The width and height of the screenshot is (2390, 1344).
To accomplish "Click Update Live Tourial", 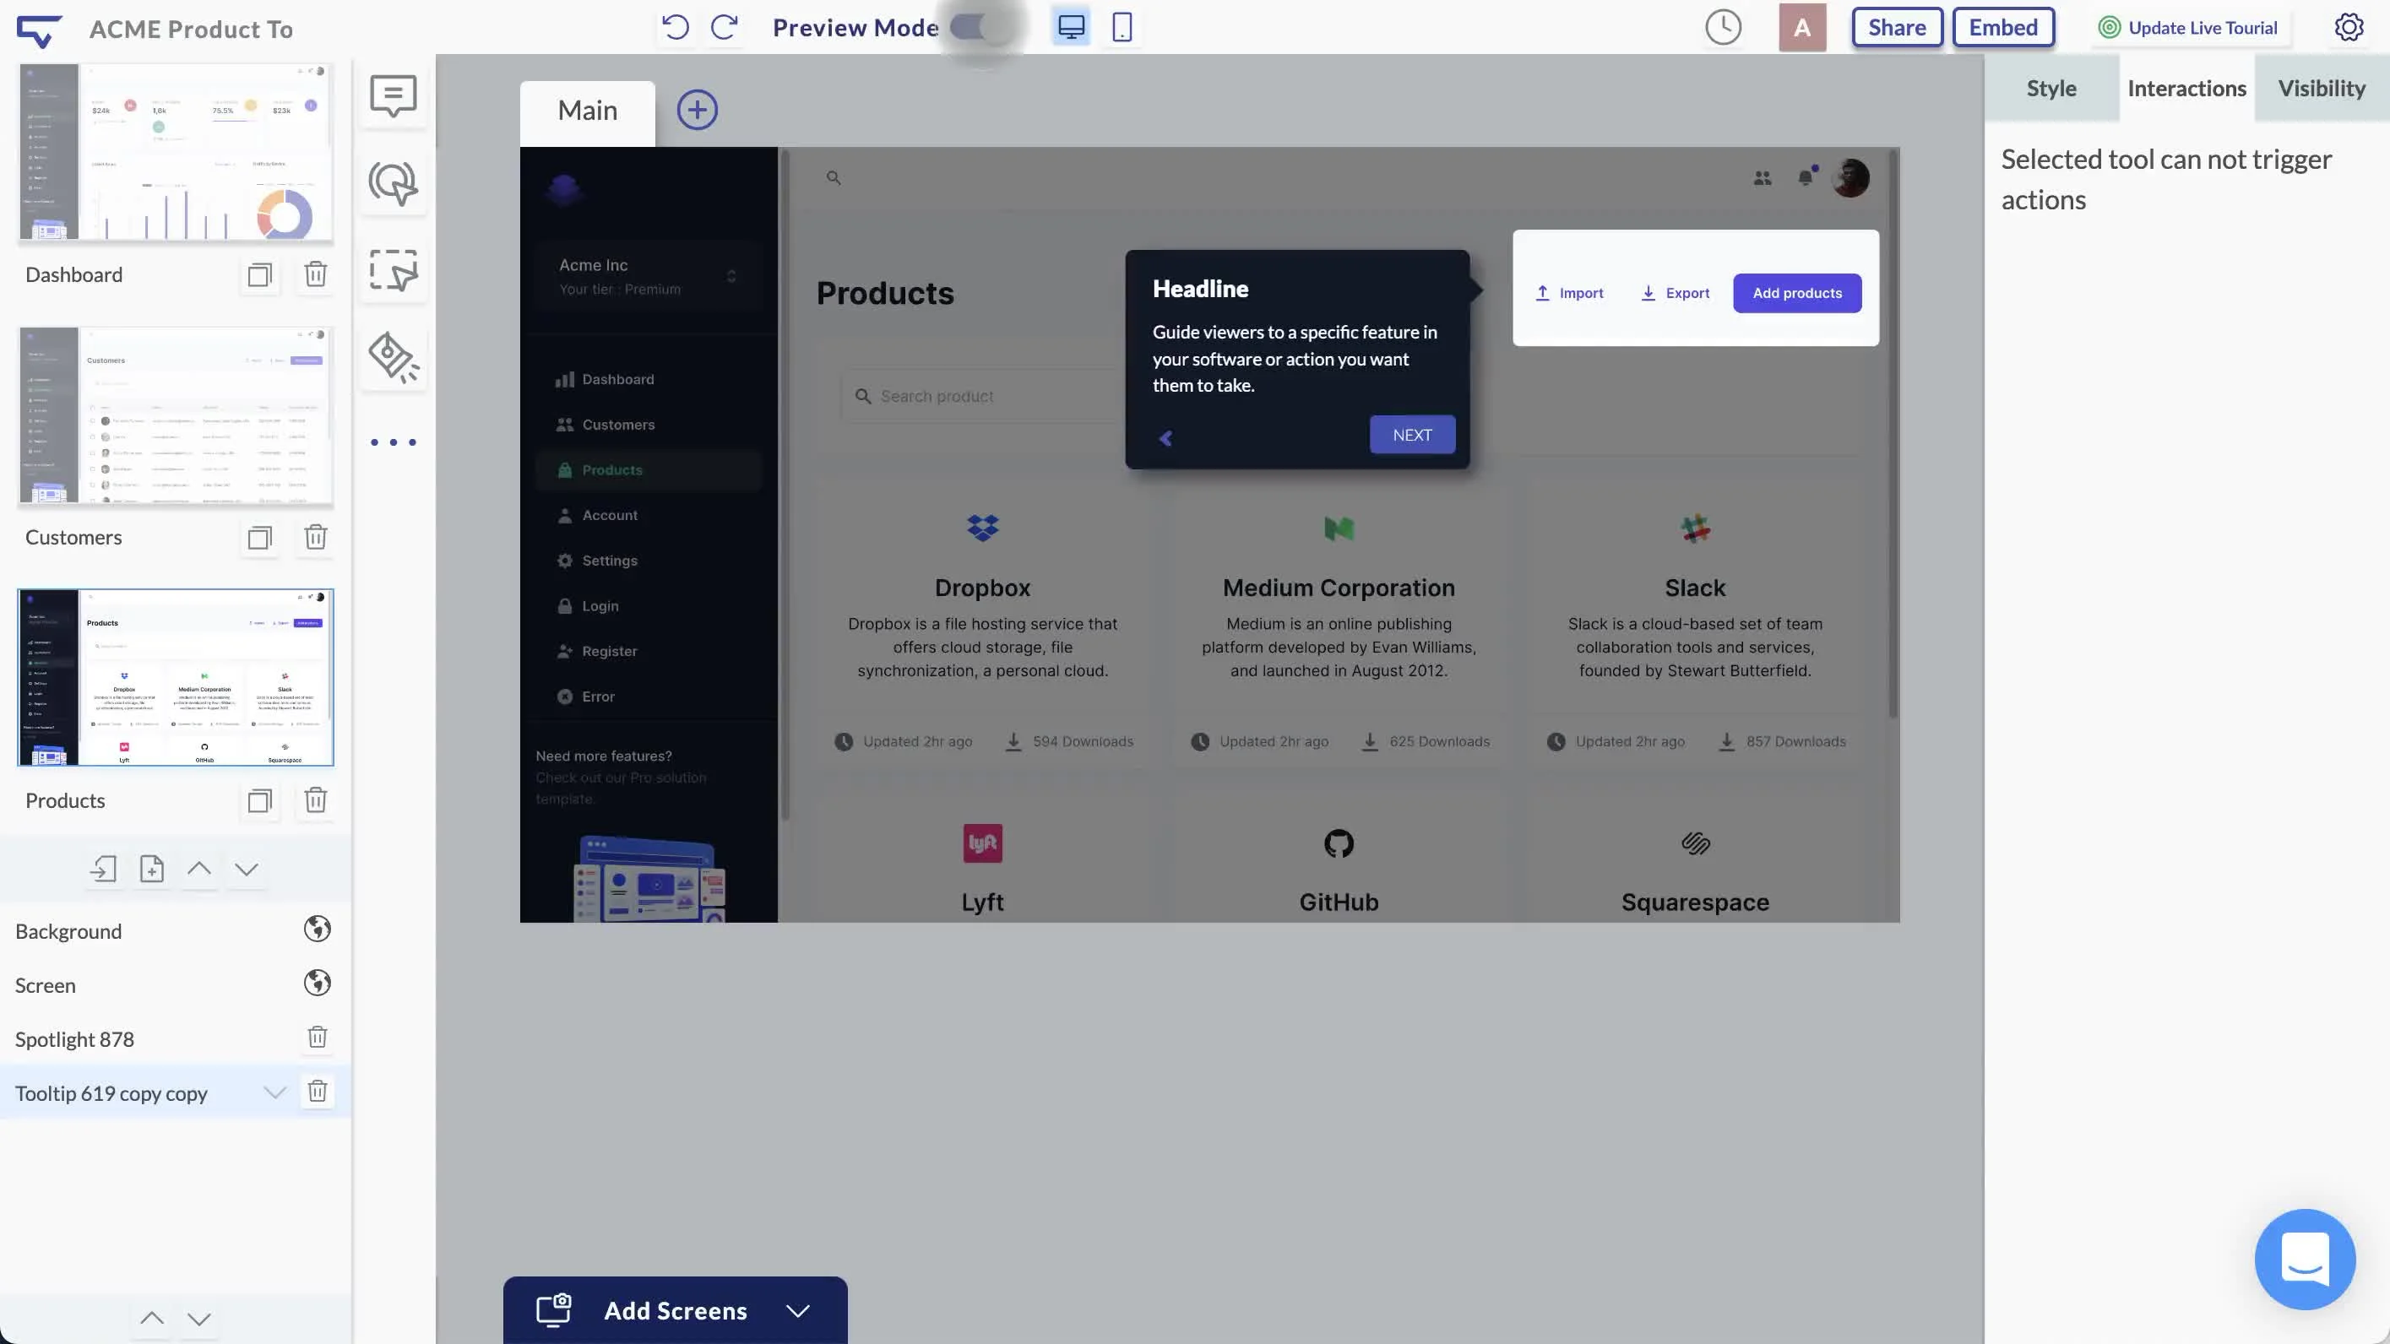I will click(2189, 28).
